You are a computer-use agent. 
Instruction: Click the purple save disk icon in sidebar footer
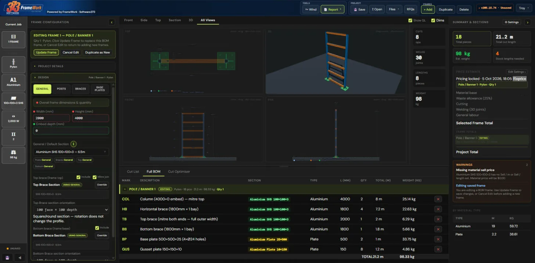(x=7, y=257)
